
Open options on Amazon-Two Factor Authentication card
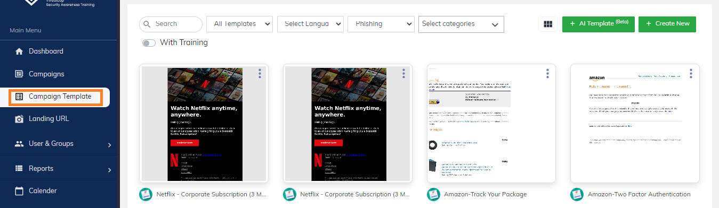click(691, 74)
